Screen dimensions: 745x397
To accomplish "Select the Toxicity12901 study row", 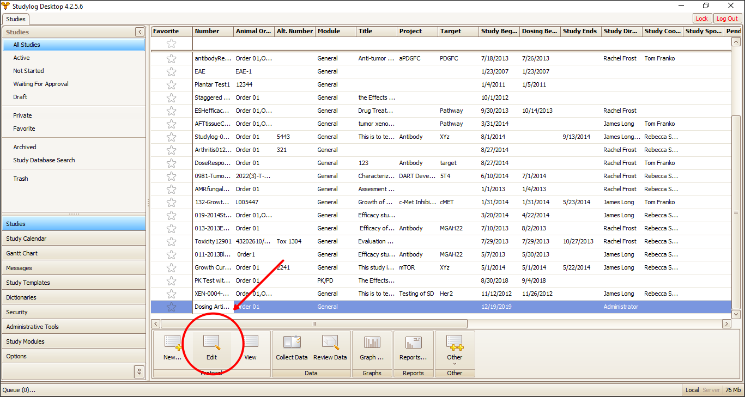I will tap(441, 241).
